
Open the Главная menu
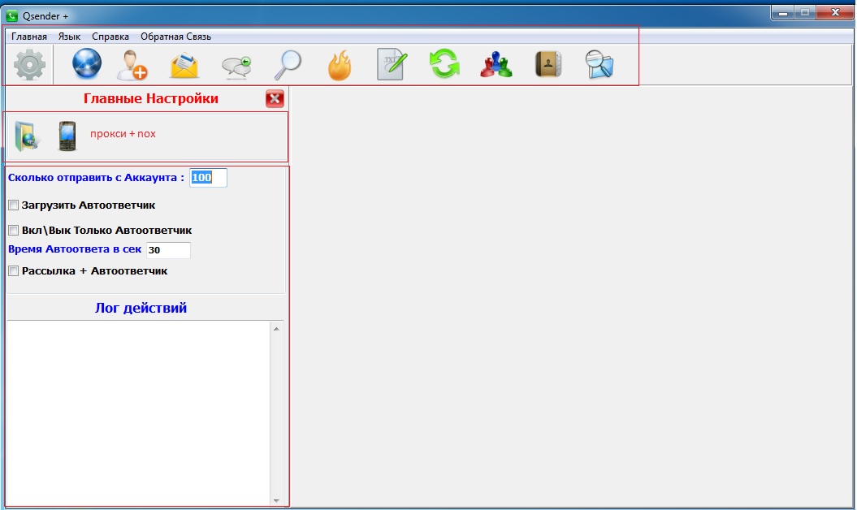point(29,37)
